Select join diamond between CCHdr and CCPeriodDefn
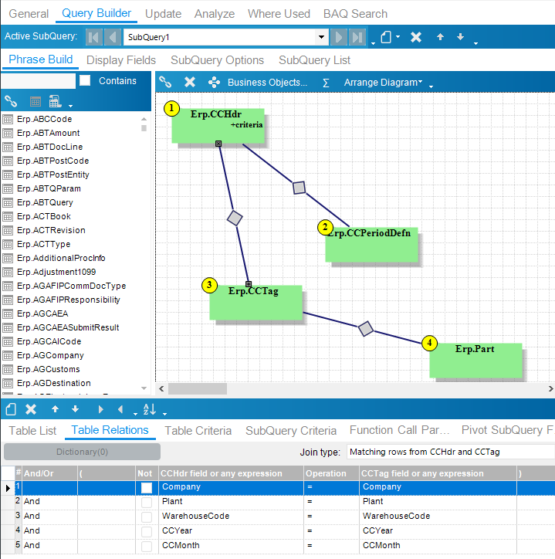 coord(299,188)
